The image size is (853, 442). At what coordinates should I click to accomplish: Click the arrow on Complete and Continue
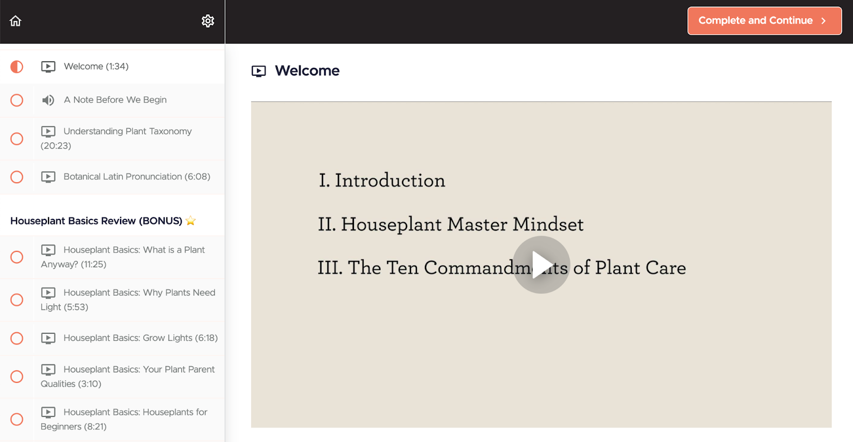tap(824, 21)
